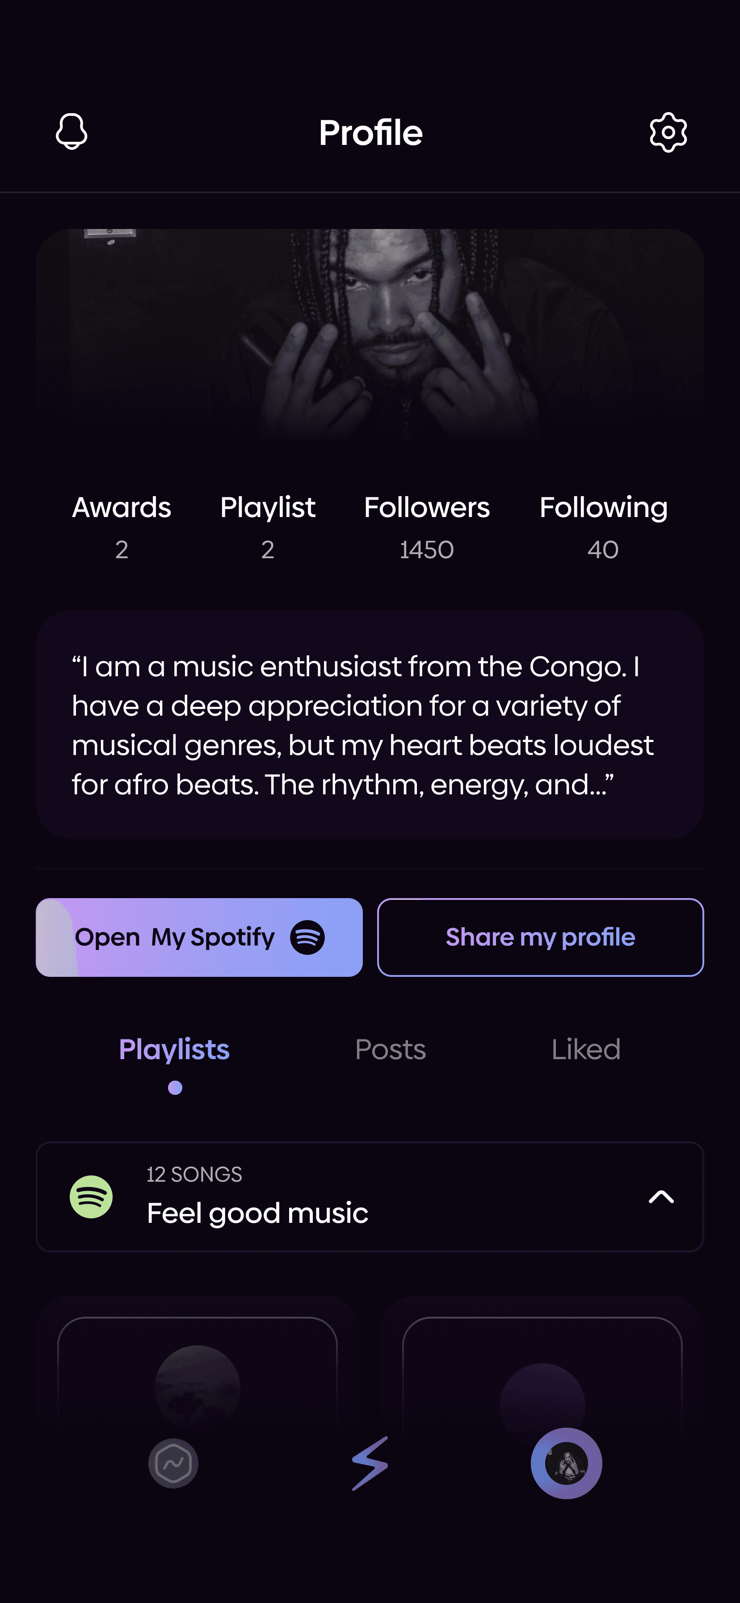Screen dimensions: 740x1603
Task: Open the Awards stat
Action: click(x=121, y=526)
